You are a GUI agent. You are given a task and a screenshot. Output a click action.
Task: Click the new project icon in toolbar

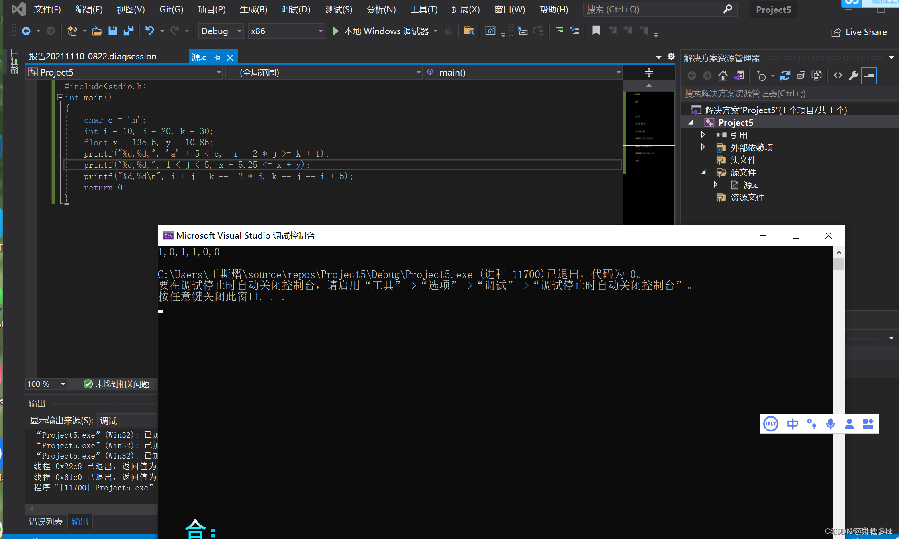(72, 31)
